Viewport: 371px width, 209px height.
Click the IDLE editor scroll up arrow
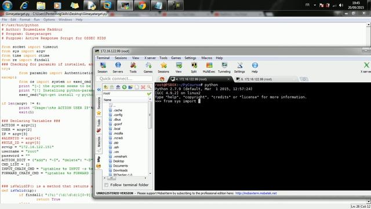pos(369,25)
